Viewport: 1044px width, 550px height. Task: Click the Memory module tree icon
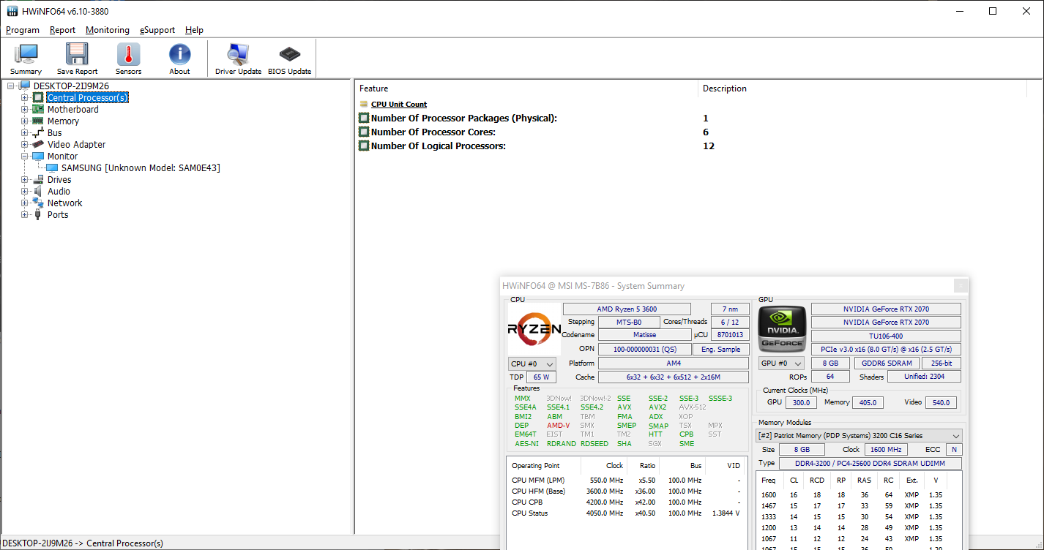point(38,121)
